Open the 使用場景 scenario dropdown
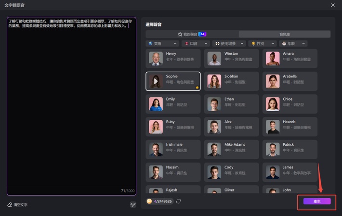The height and width of the screenshot is (216, 342). coord(229,43)
